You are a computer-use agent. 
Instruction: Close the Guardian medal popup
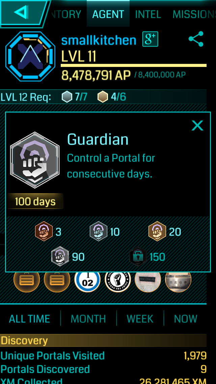[197, 126]
